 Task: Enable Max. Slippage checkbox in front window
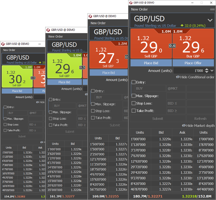[x=133, y=96]
